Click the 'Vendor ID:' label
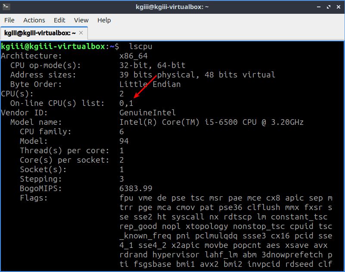 click(x=24, y=113)
